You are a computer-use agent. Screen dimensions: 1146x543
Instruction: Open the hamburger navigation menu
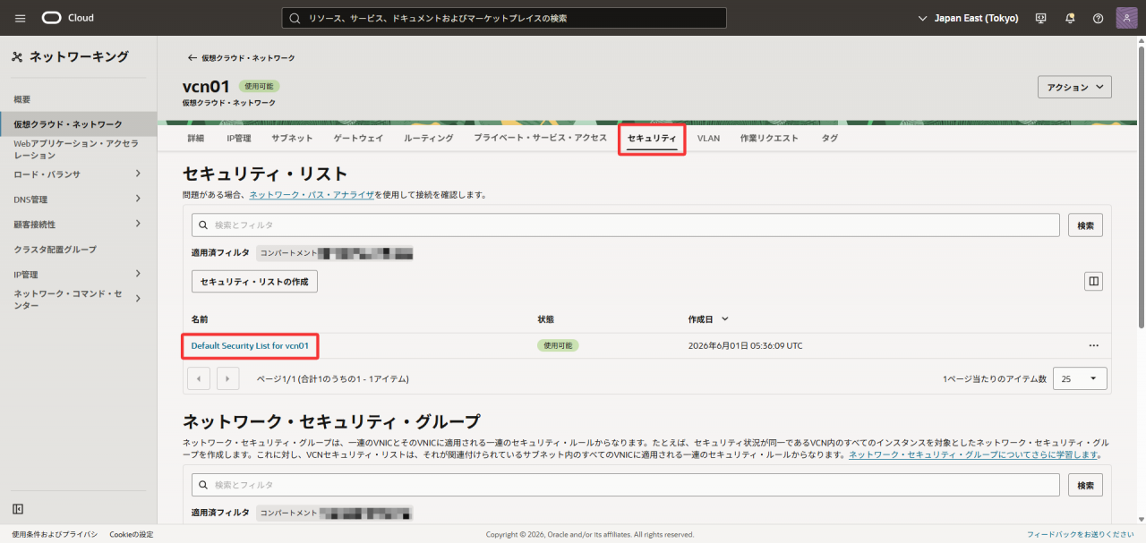[x=20, y=18]
